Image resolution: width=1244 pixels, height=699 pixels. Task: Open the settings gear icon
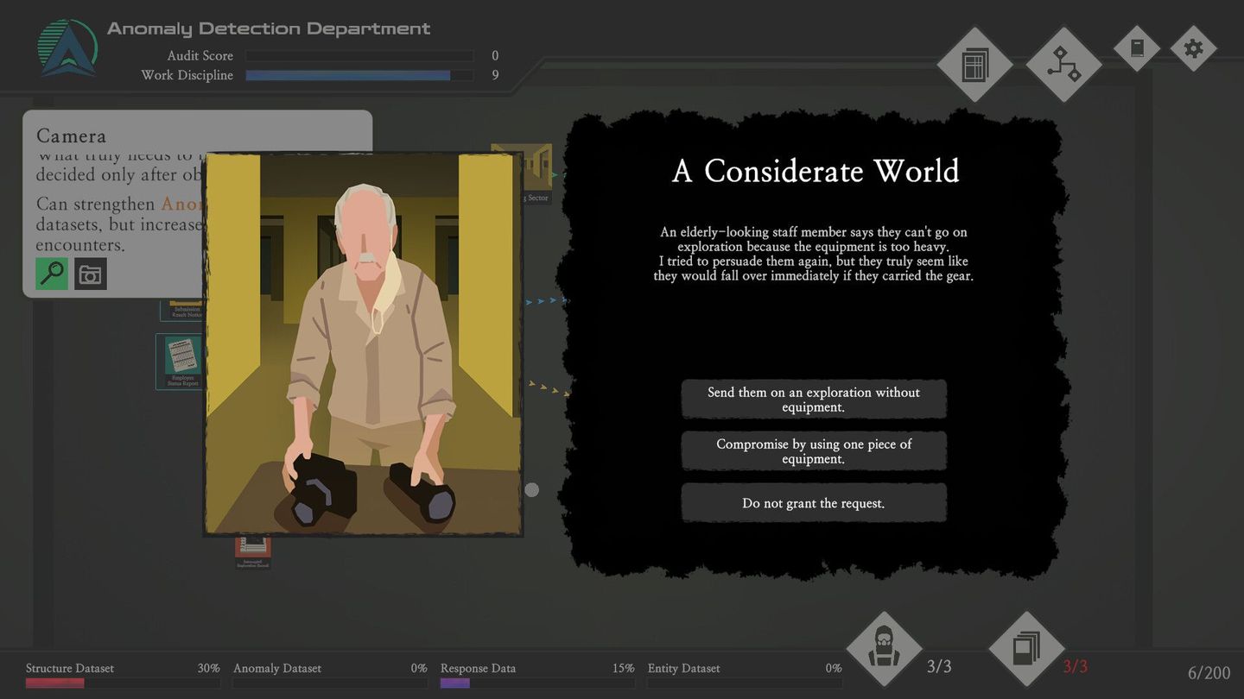coord(1193,47)
